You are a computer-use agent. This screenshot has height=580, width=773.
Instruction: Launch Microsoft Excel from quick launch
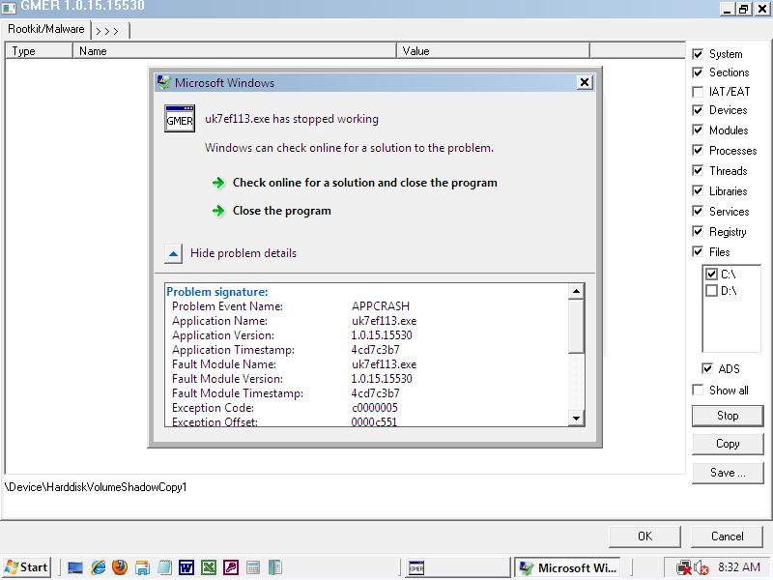click(209, 567)
